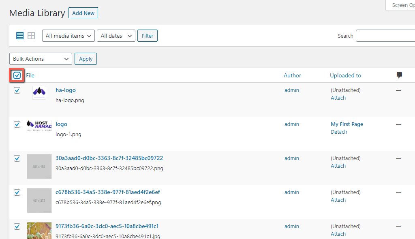Screen dimensions: 415x239
Task: Open the Host Armada logo thumbnail
Action: click(x=39, y=126)
